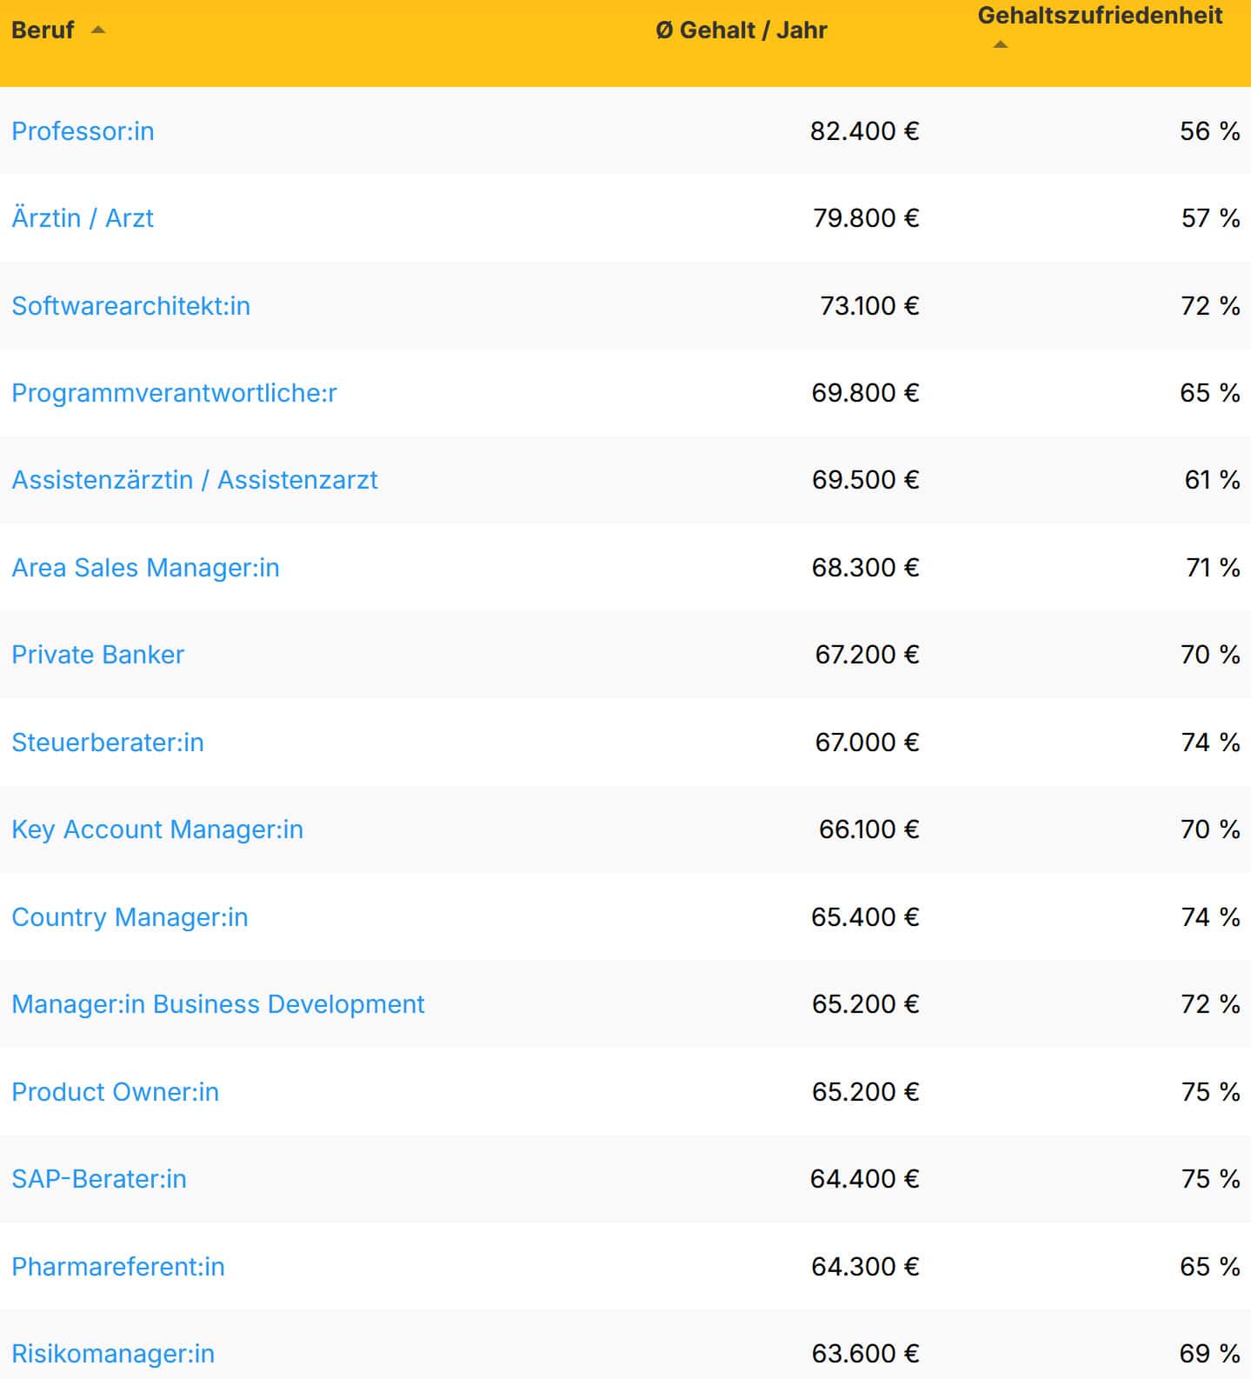Select Programmverantwortliche:r satisfaction 65 %
Viewport: 1251px width, 1379px height.
coord(1209,393)
